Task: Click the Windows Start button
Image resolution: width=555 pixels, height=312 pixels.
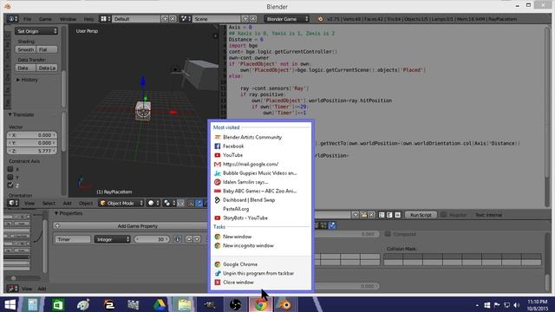Action: tap(10, 304)
